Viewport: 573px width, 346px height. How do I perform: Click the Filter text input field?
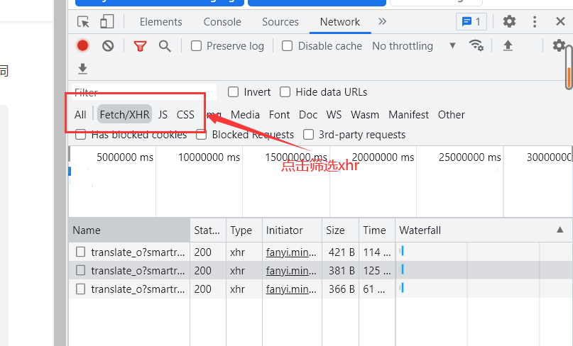click(142, 92)
